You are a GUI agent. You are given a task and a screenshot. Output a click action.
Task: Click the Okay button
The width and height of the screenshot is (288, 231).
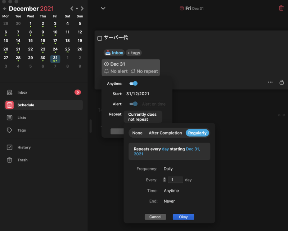183,217
